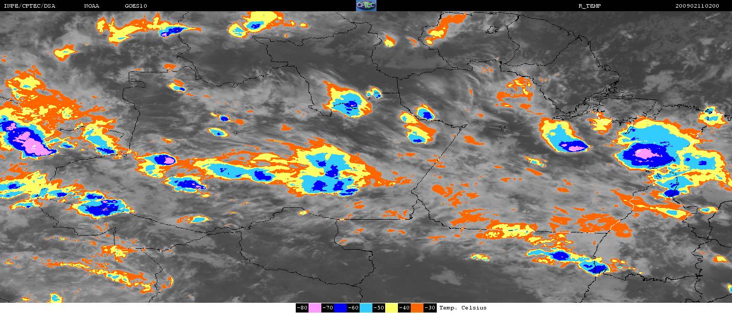Screen dimensions: 732x313
Task: Click the -50 legend value
Action: [x=379, y=308]
